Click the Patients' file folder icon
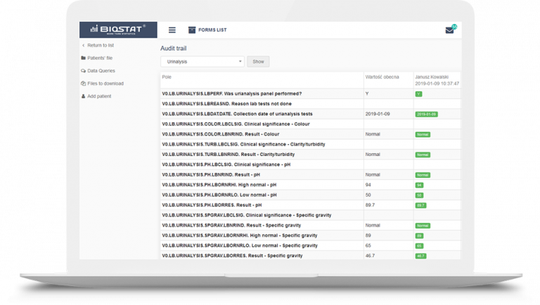This screenshot has width=540, height=305. click(83, 58)
